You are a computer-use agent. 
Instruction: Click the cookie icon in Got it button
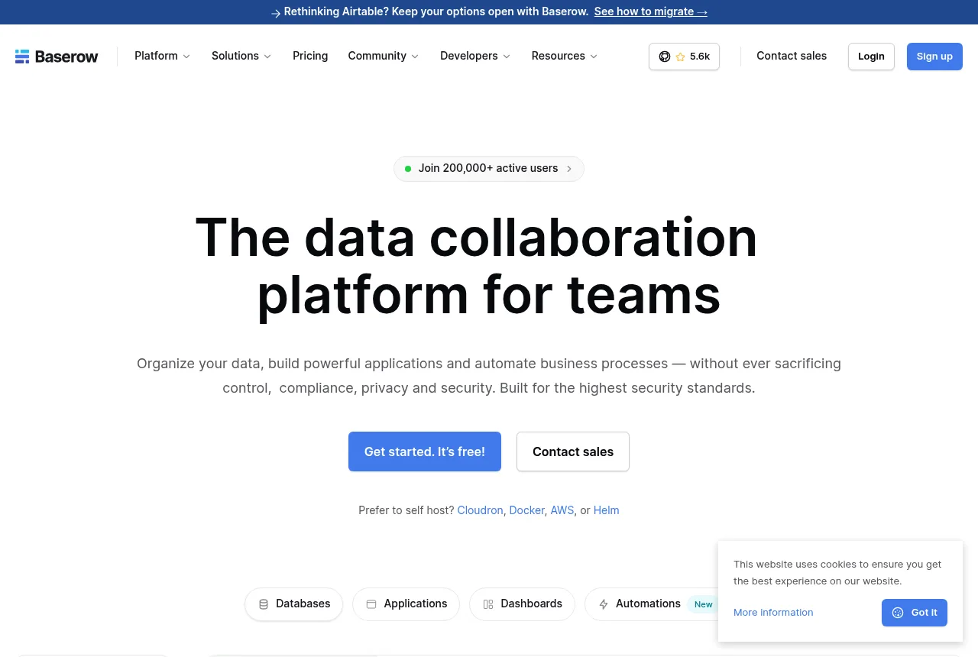coord(898,613)
